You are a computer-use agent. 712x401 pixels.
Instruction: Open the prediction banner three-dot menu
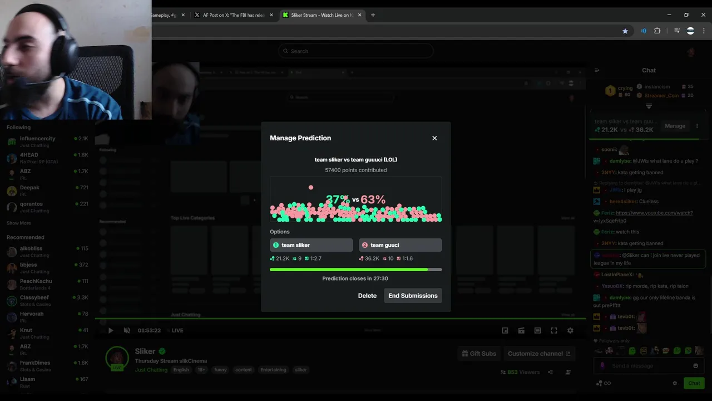tap(697, 126)
